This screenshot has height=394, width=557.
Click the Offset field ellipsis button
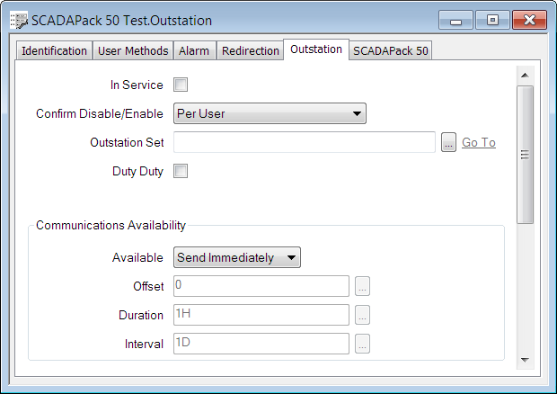[x=362, y=286]
